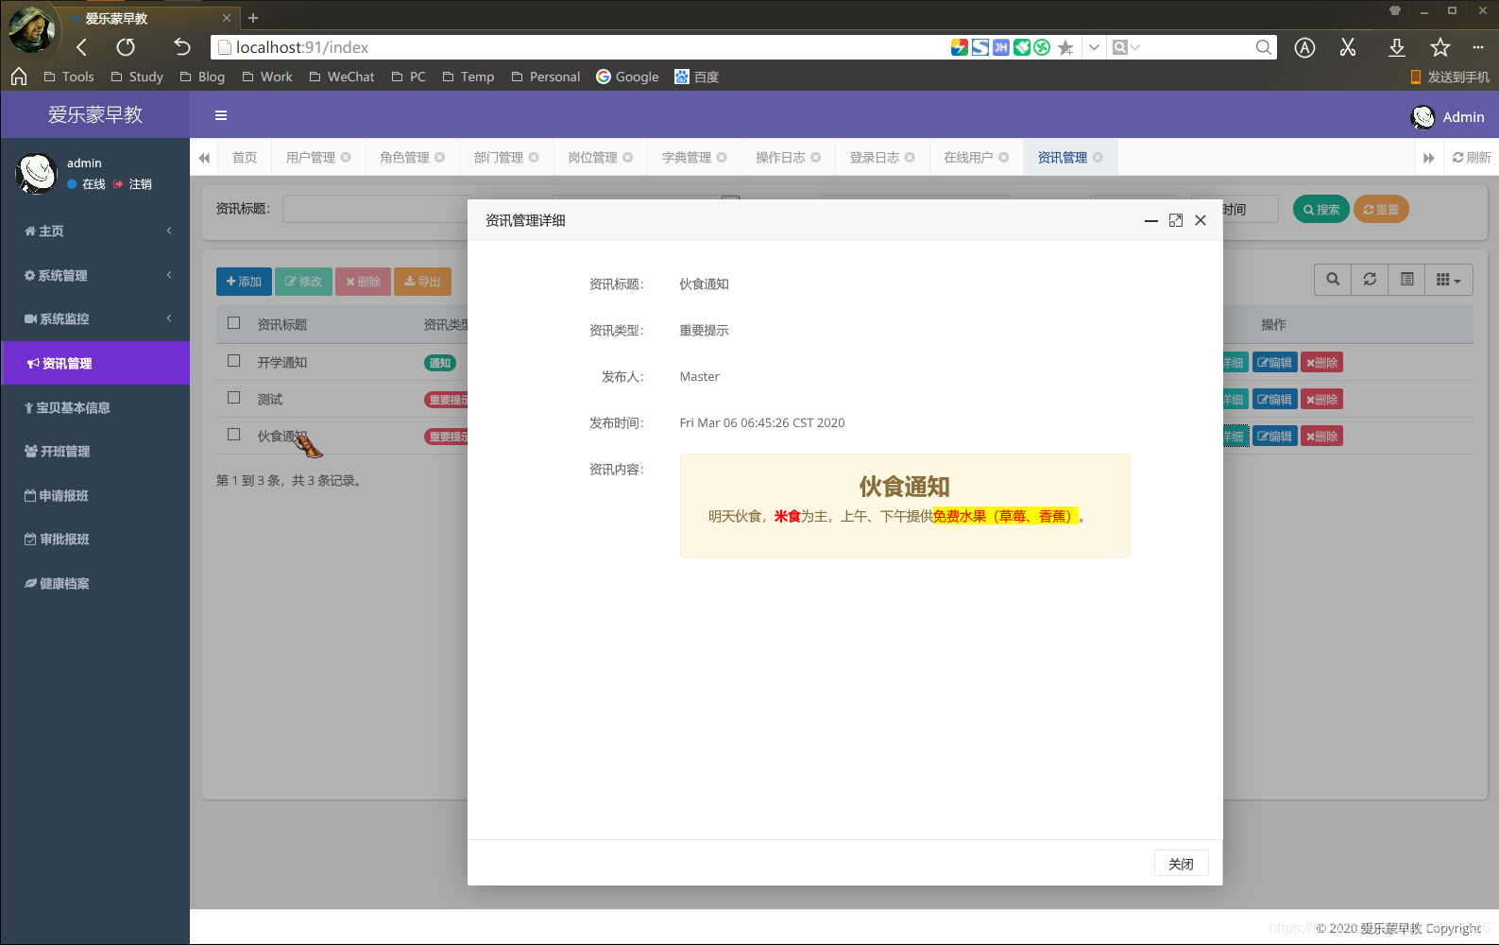
Task: Reload the page with the refresh icon
Action: (x=126, y=47)
